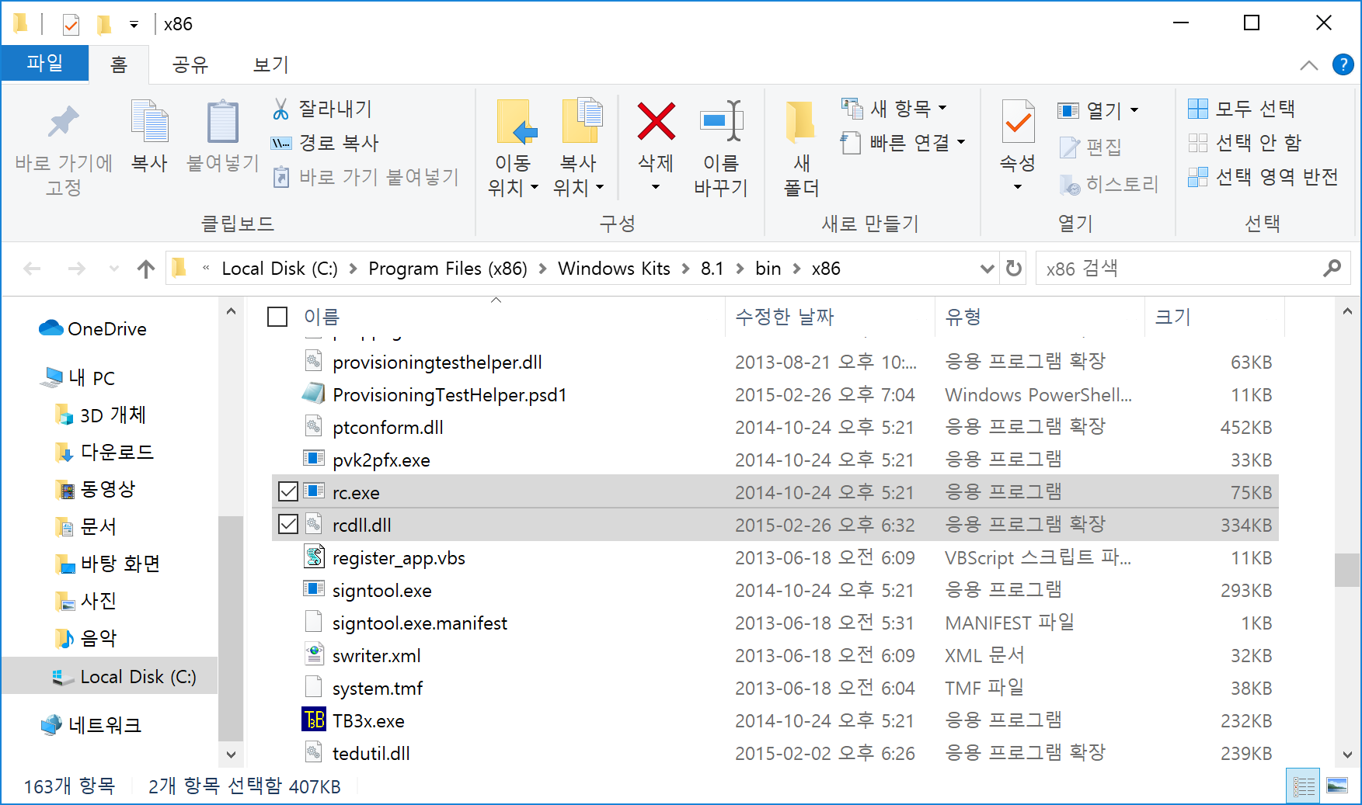Switch to Large icons view in status bar
The image size is (1362, 805).
point(1337,786)
